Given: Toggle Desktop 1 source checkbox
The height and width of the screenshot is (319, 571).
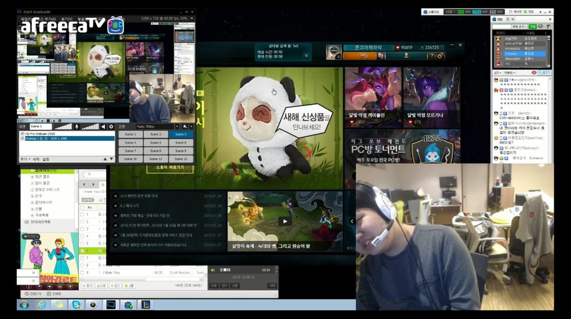Looking at the screenshot, I should click(22, 139).
